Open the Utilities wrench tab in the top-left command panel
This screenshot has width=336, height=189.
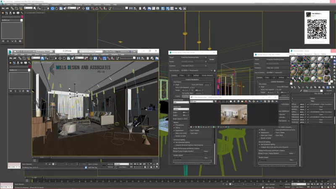tap(21, 13)
